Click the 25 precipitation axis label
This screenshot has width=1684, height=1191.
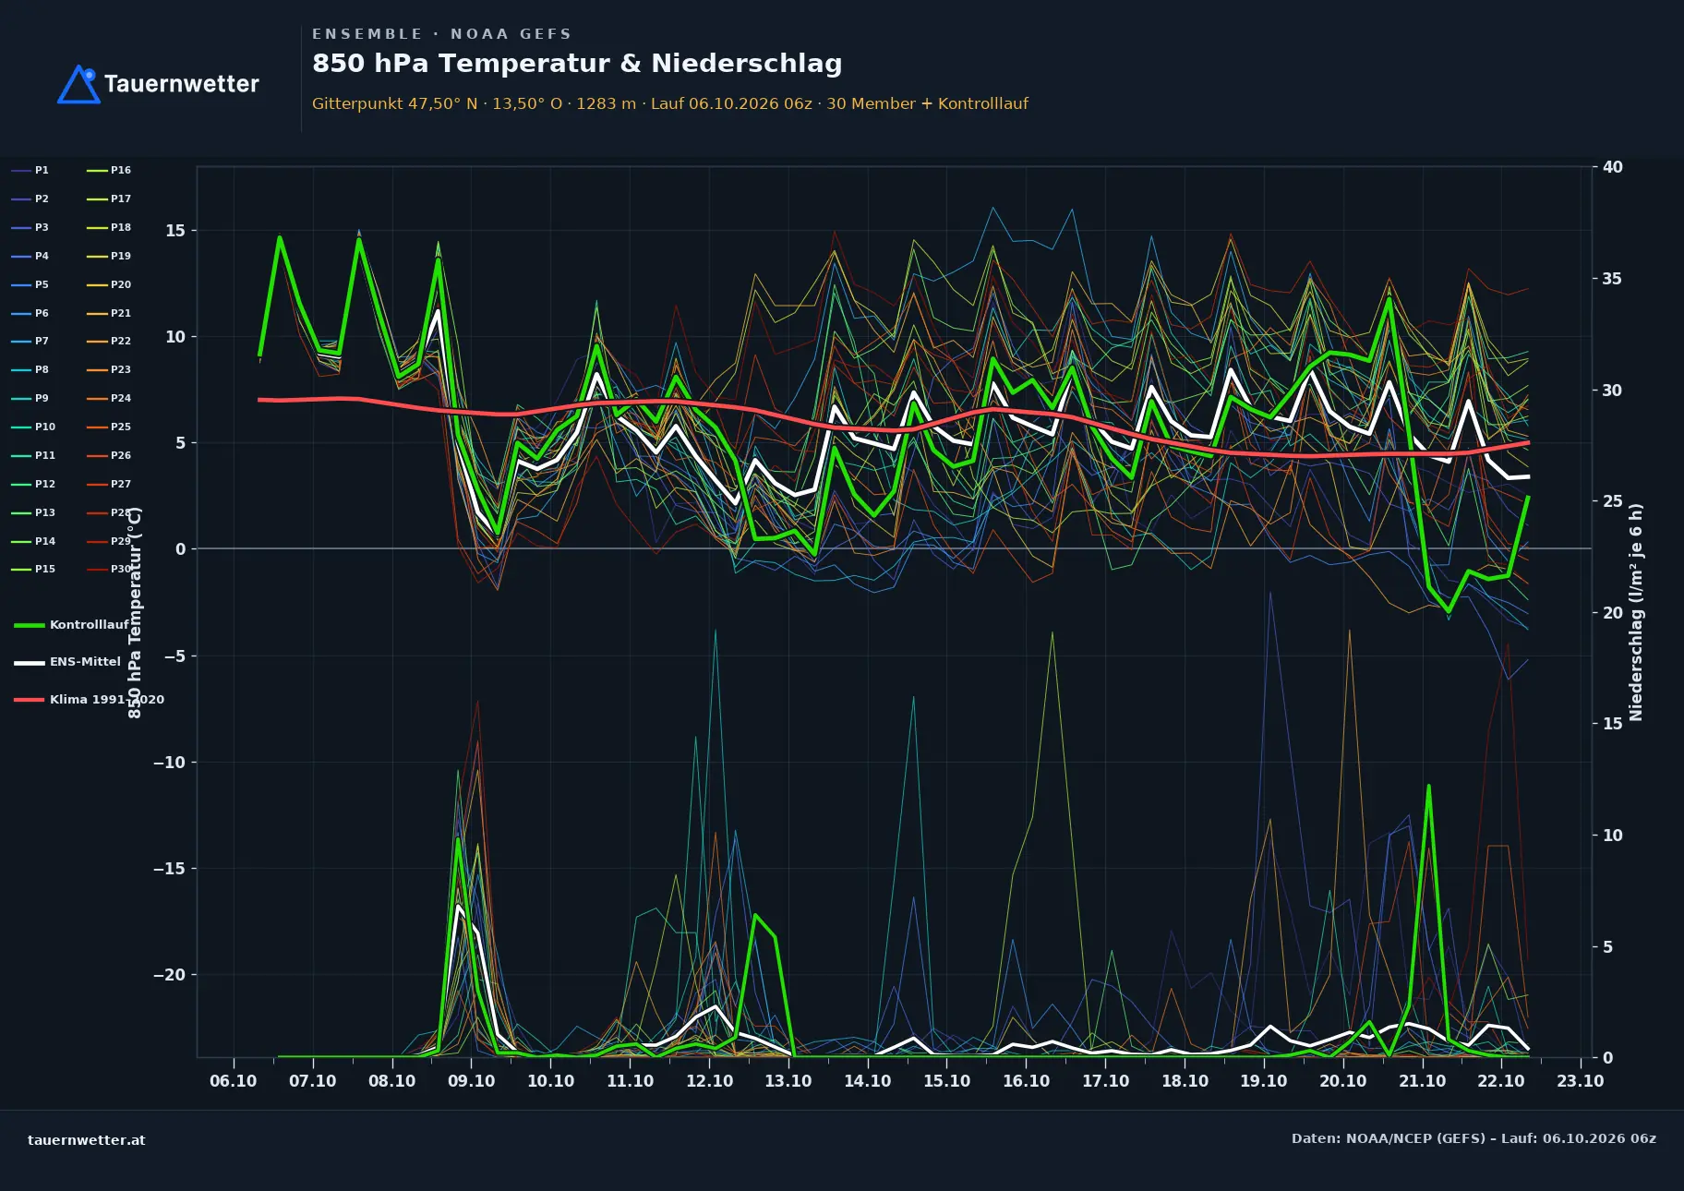point(1613,501)
